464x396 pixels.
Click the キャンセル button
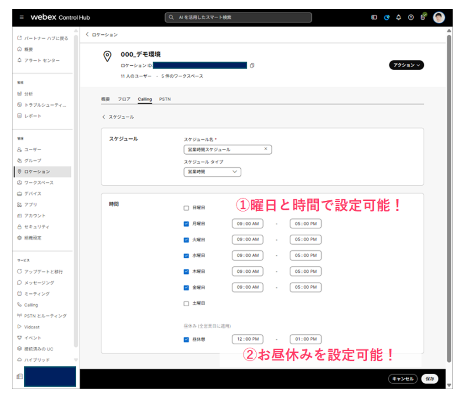click(402, 379)
